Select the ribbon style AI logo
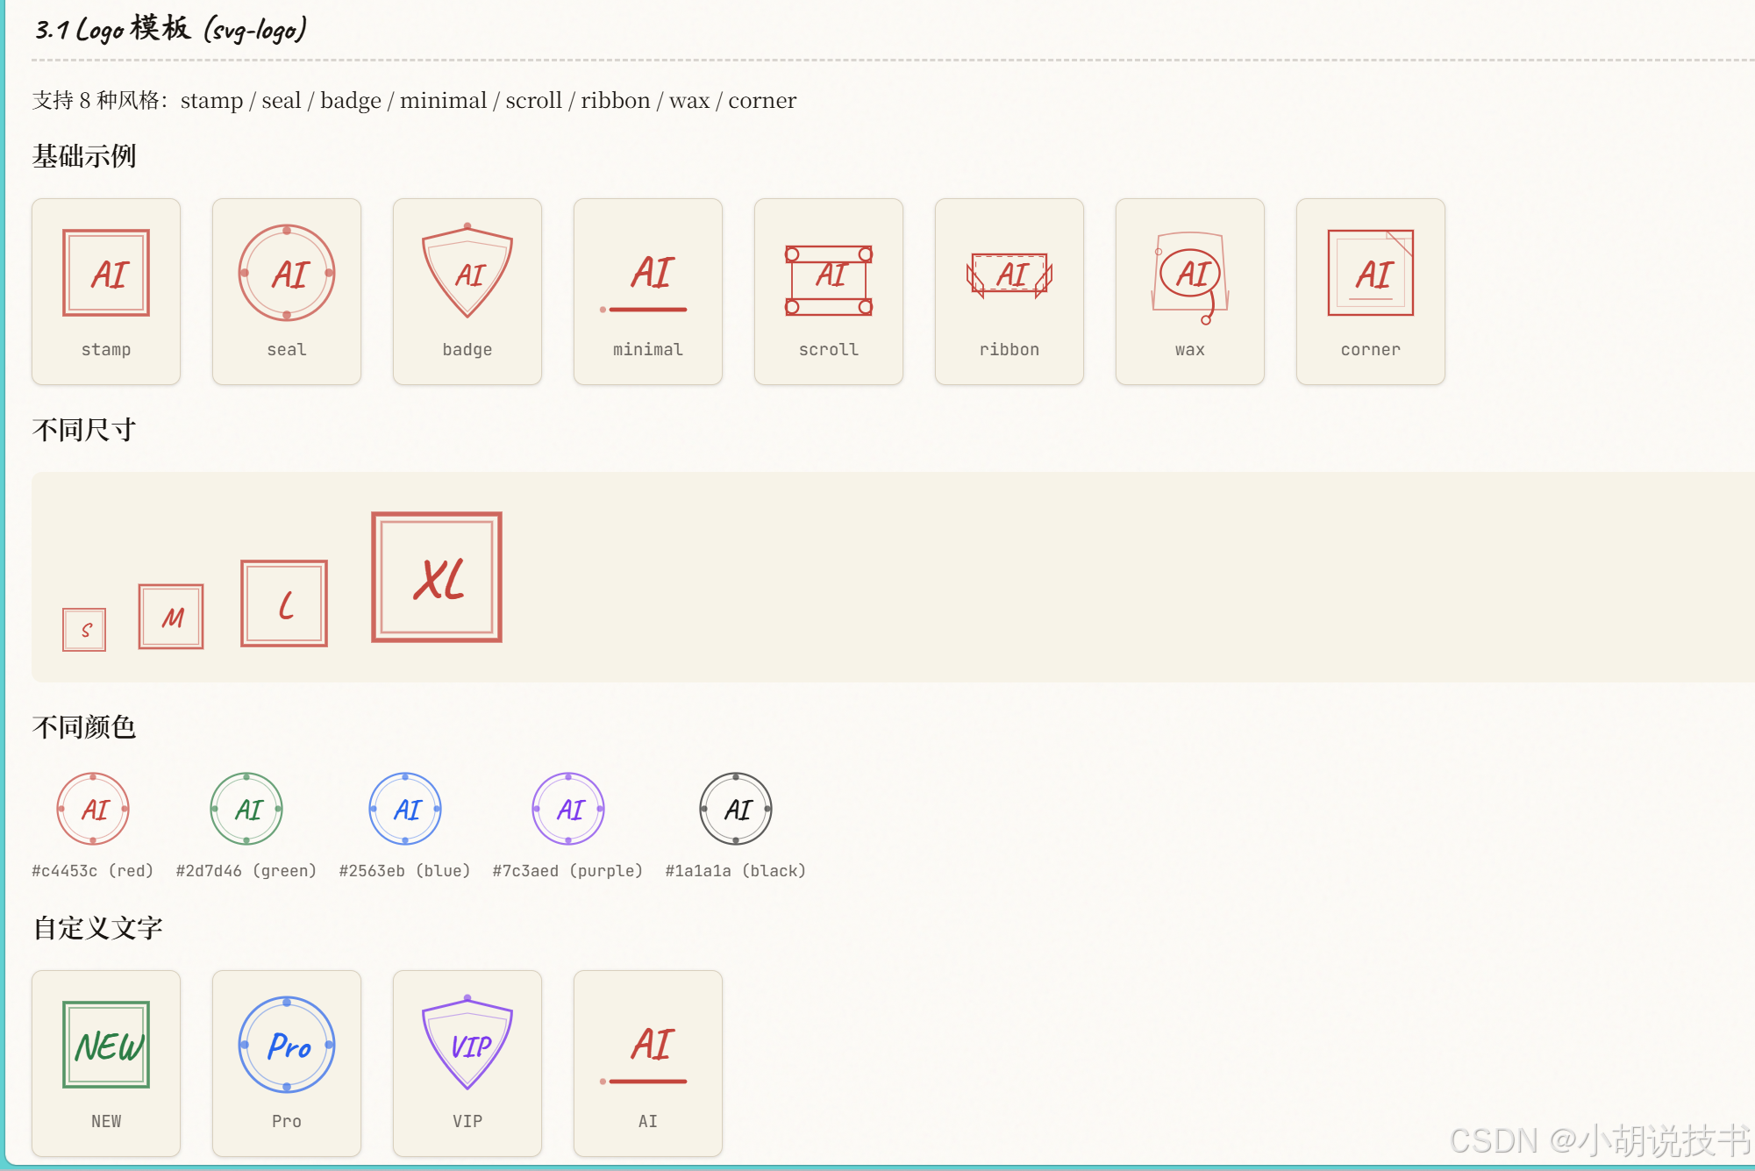The width and height of the screenshot is (1755, 1171). tap(1009, 275)
